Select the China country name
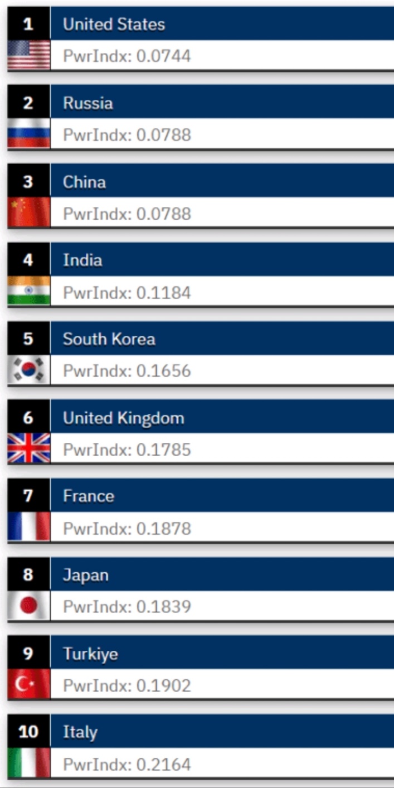Viewport: 394px width, 788px height. 84,182
